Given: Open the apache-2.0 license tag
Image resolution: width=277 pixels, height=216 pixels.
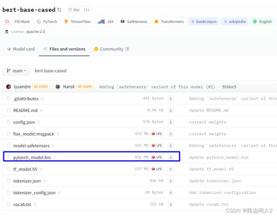Looking at the screenshot, I should click(25, 31).
